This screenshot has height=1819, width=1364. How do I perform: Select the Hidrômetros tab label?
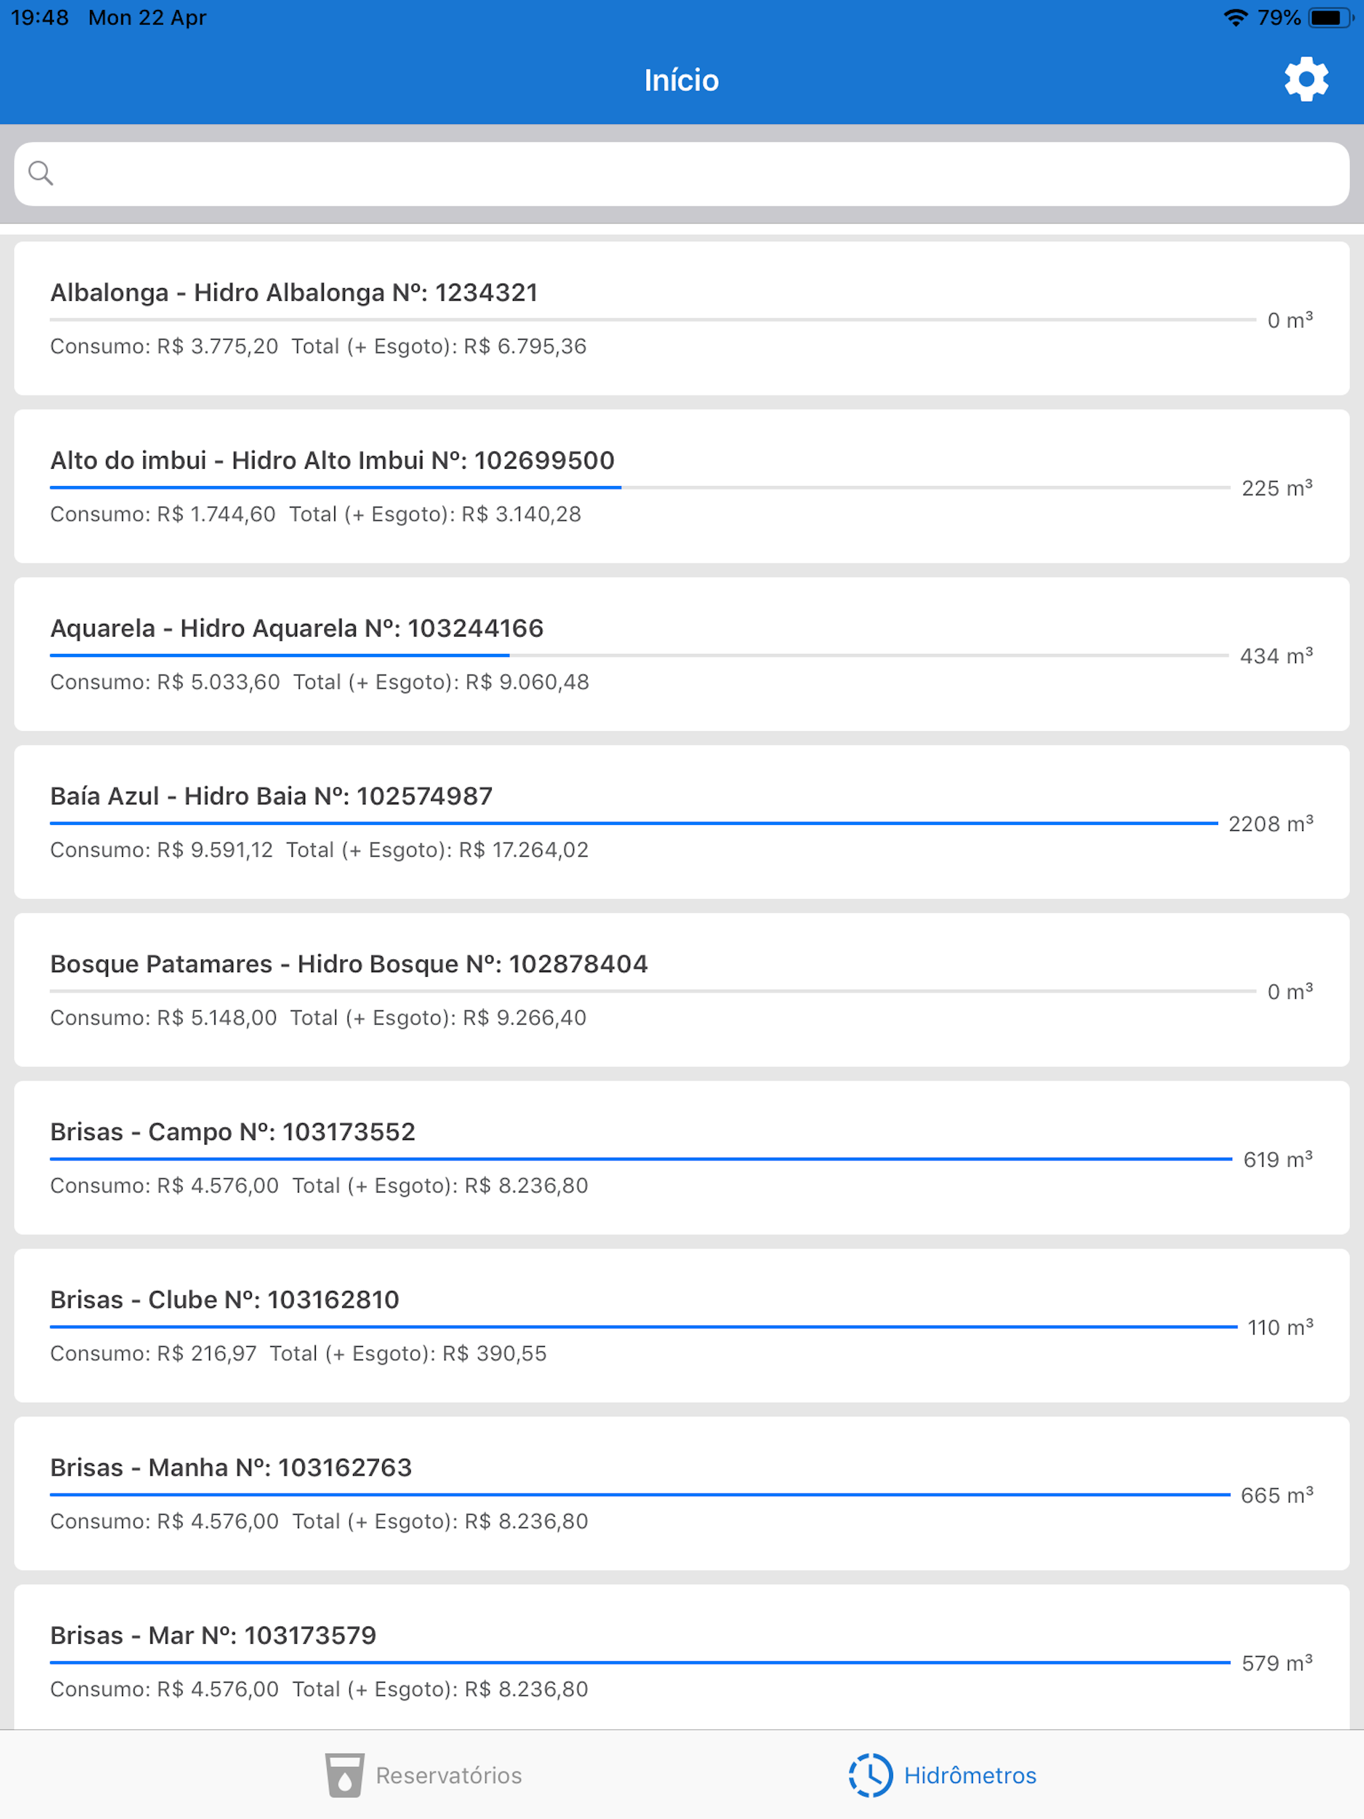tap(970, 1776)
